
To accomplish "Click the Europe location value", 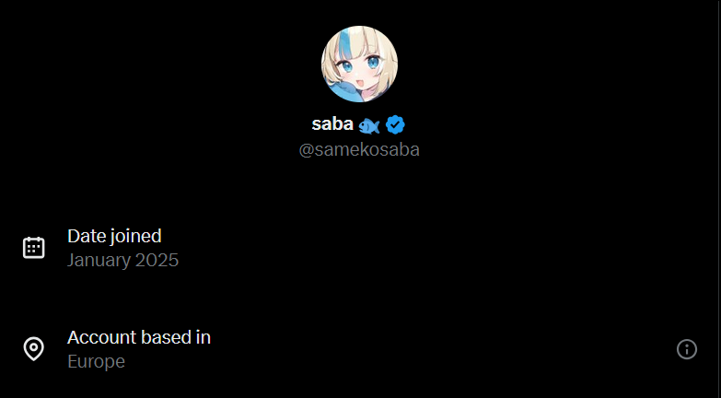I will tap(96, 362).
